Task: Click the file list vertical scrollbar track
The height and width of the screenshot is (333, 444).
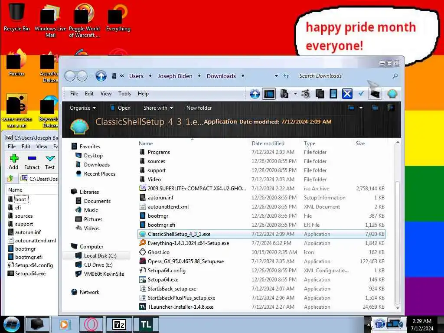Action: [x=397, y=163]
